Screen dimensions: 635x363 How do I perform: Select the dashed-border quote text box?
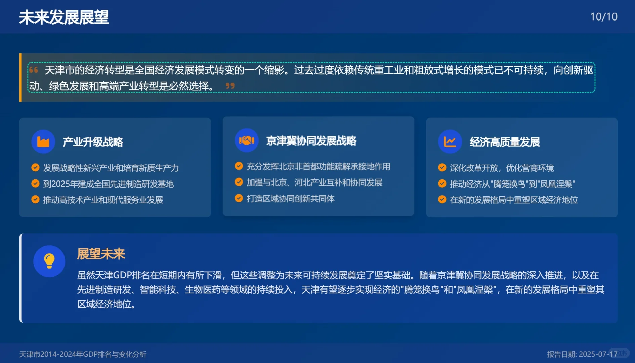click(312, 78)
